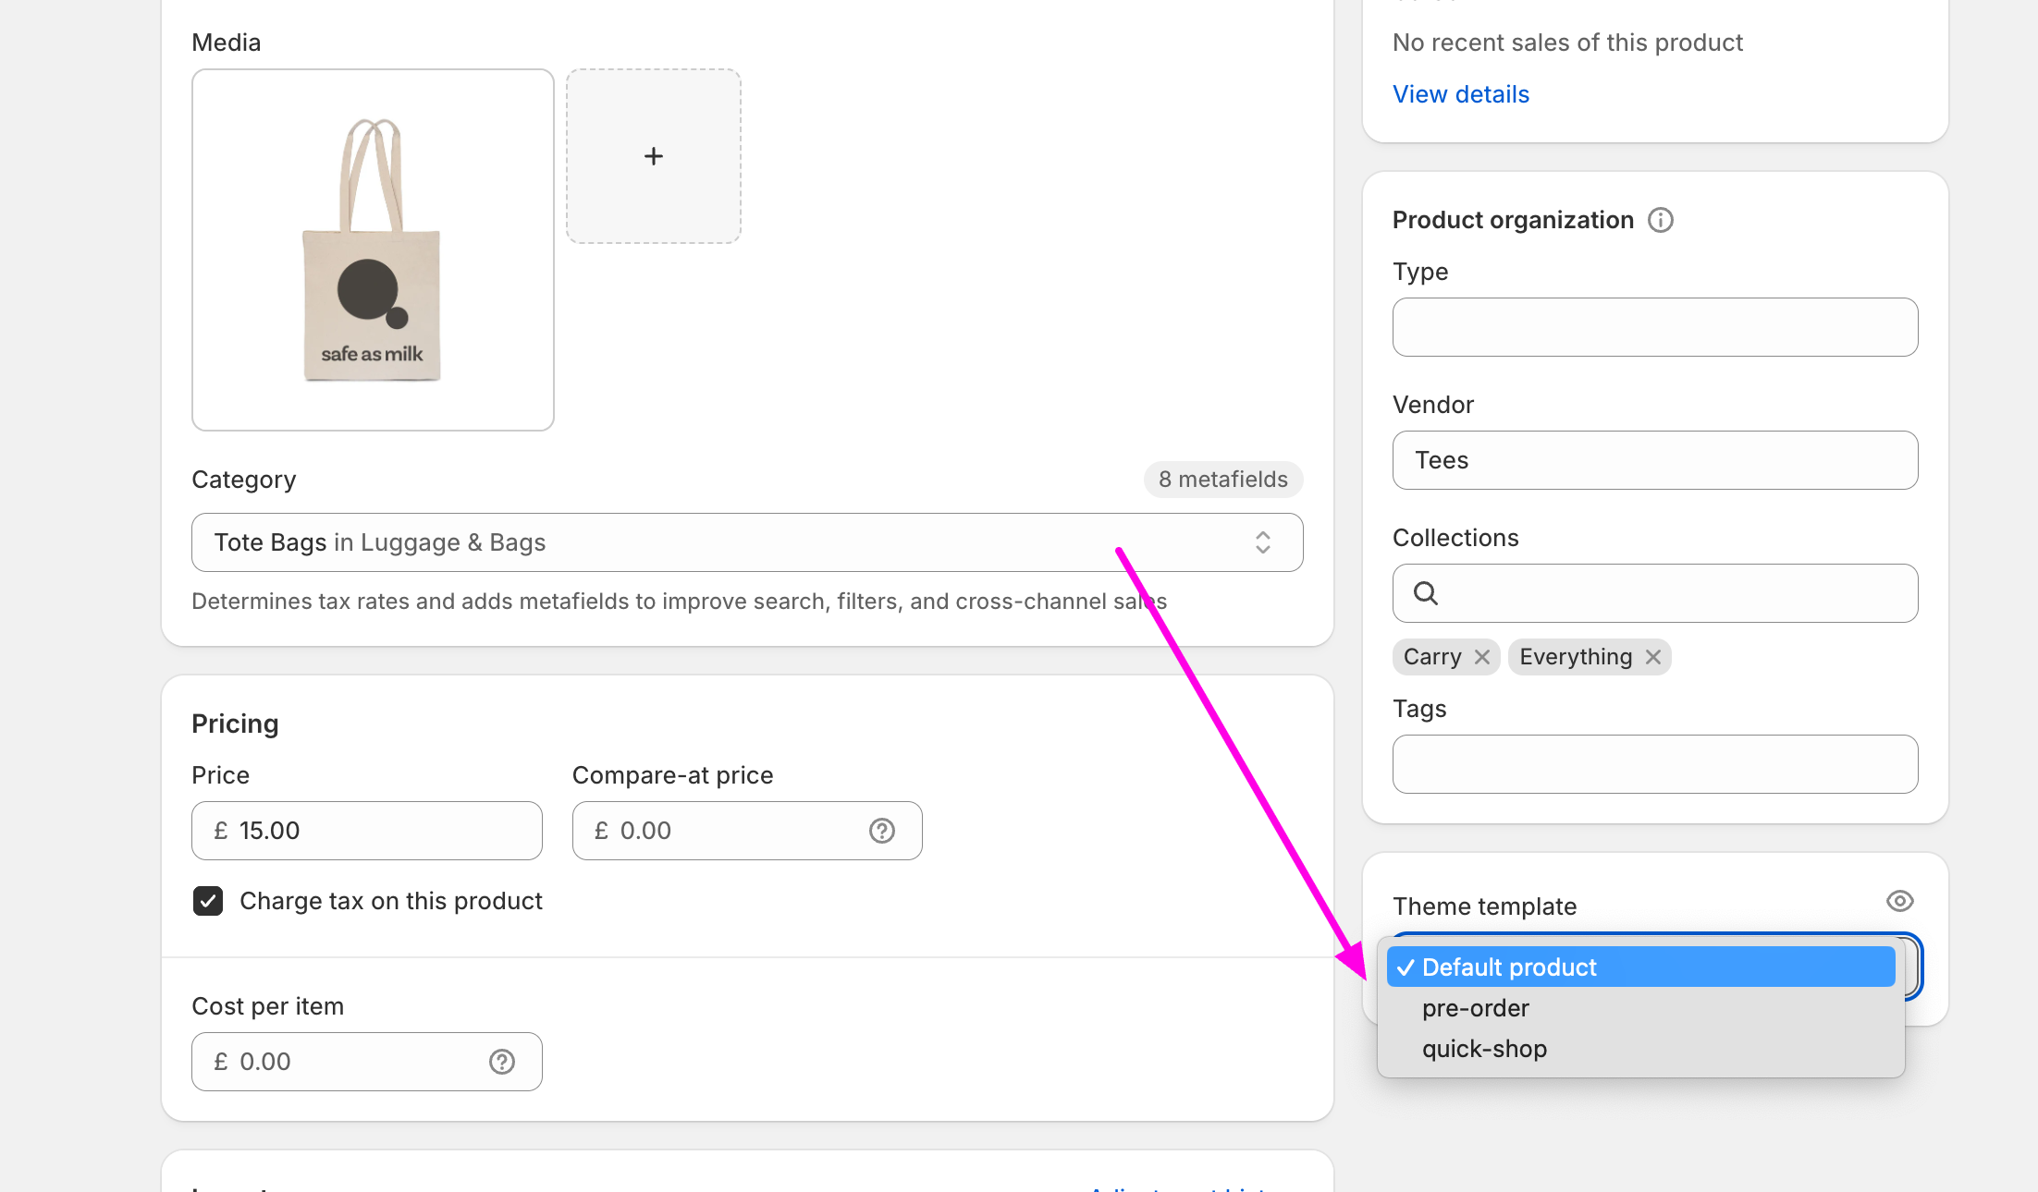Remove the Everything collection tag
The image size is (2038, 1192).
(x=1653, y=657)
